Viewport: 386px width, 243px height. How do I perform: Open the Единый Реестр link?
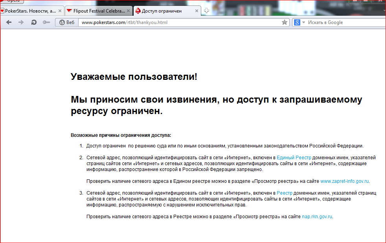point(294,158)
